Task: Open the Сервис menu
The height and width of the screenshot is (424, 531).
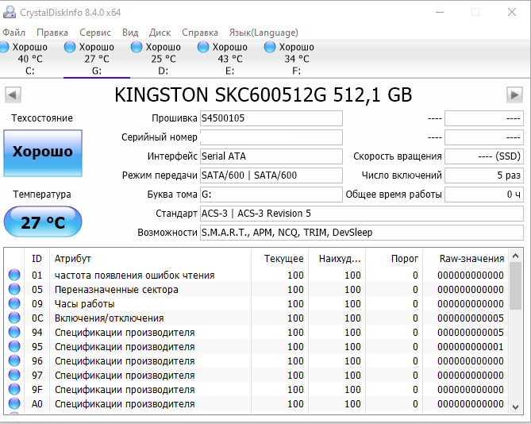Action: pyautogui.click(x=95, y=33)
